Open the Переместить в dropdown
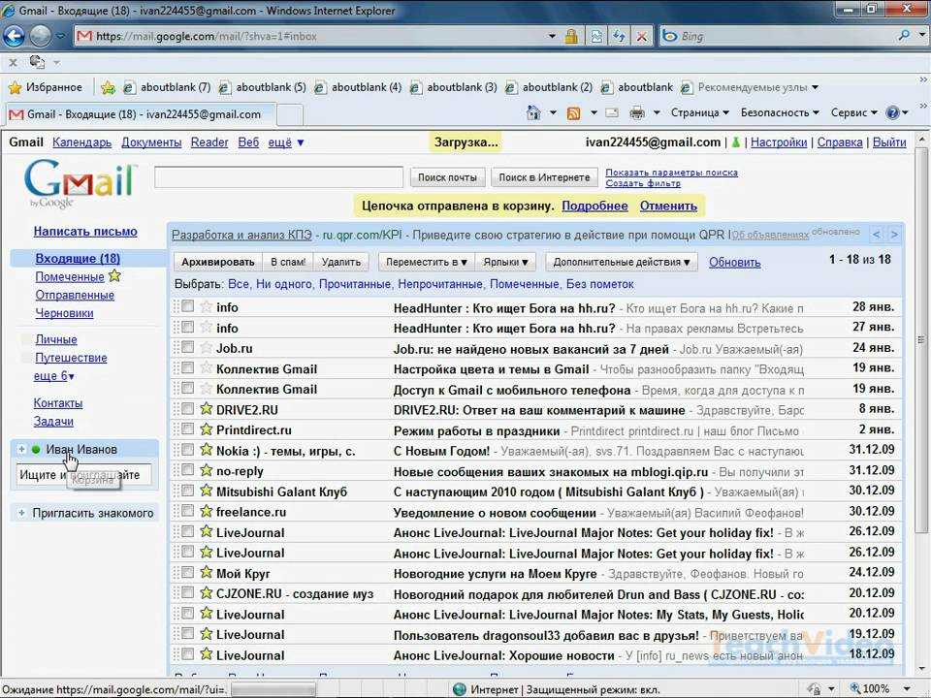Screen dimensions: 931x698 tap(426, 262)
